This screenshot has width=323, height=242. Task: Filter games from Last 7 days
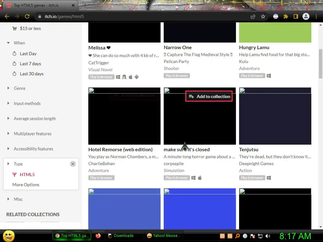click(x=30, y=64)
